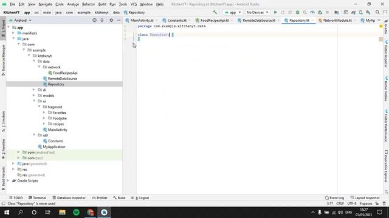The height and width of the screenshot is (218, 389).
Task: Open Task View on taskbar
Action: (x=47, y=213)
